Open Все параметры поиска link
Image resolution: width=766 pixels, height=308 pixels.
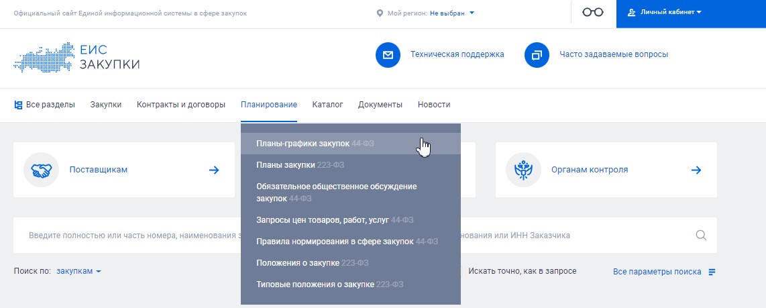(657, 272)
